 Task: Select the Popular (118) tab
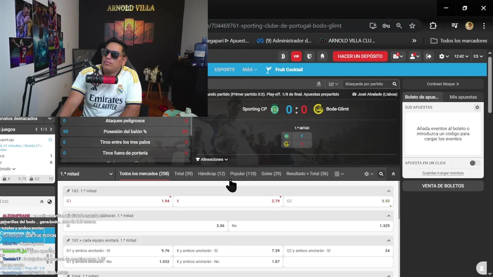click(243, 174)
